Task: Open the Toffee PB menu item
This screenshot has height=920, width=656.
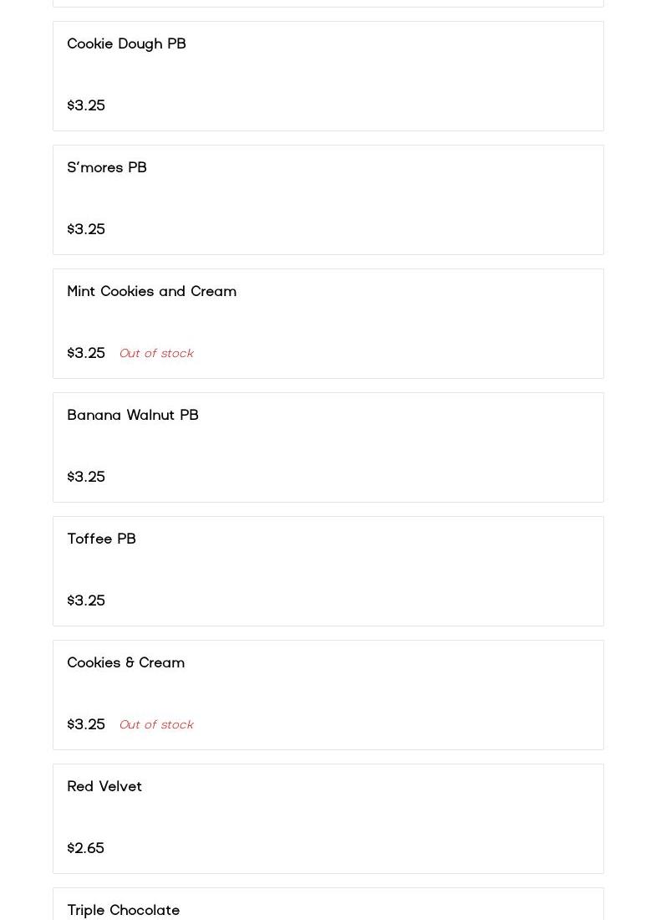Action: (x=101, y=539)
